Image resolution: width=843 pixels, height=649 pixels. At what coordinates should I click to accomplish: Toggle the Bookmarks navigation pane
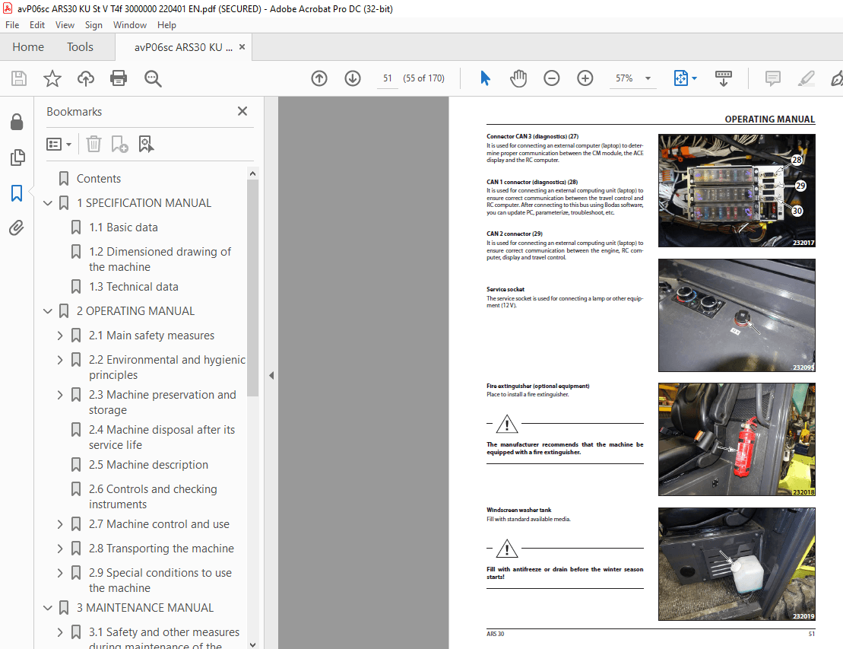[17, 192]
